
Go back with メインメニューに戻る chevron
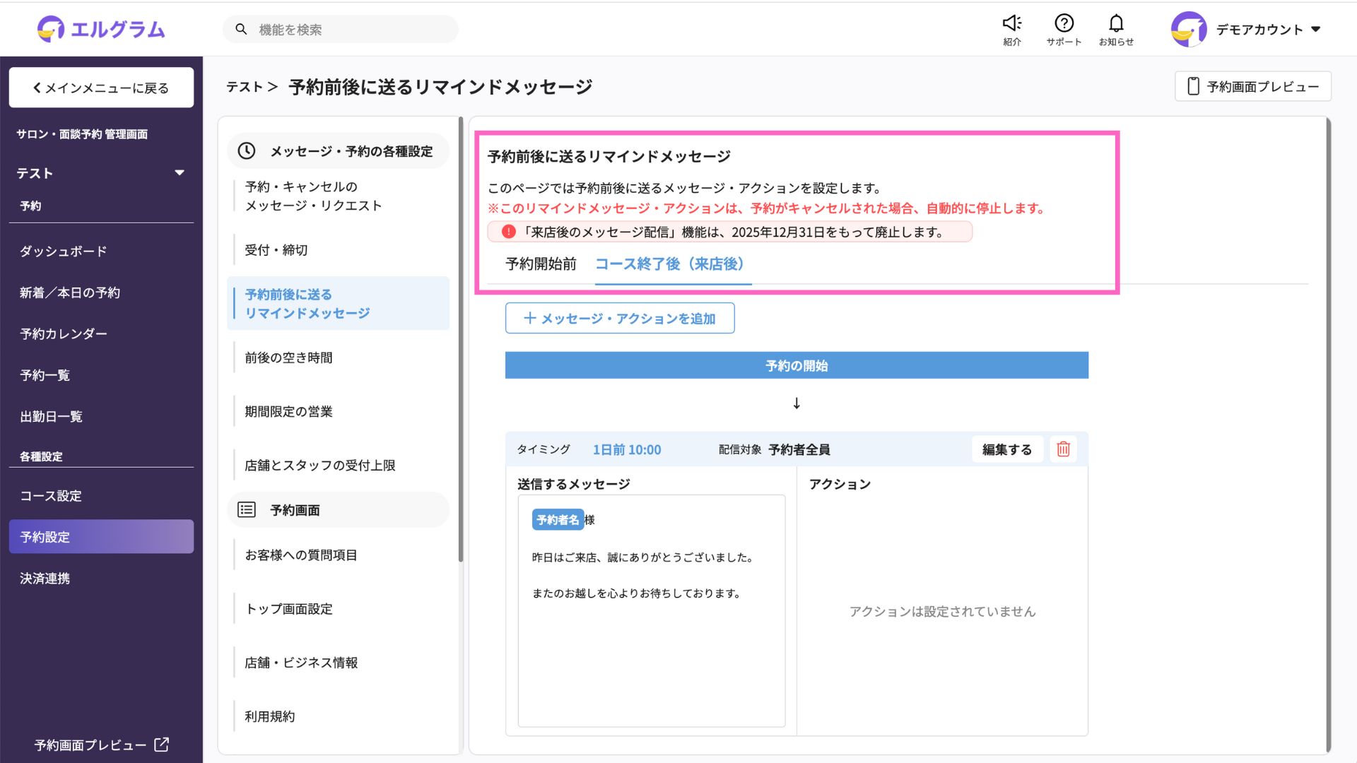(37, 88)
